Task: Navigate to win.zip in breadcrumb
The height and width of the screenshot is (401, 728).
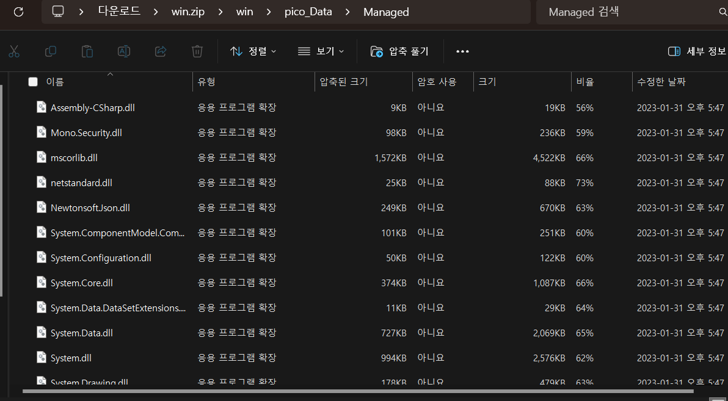Action: click(188, 12)
